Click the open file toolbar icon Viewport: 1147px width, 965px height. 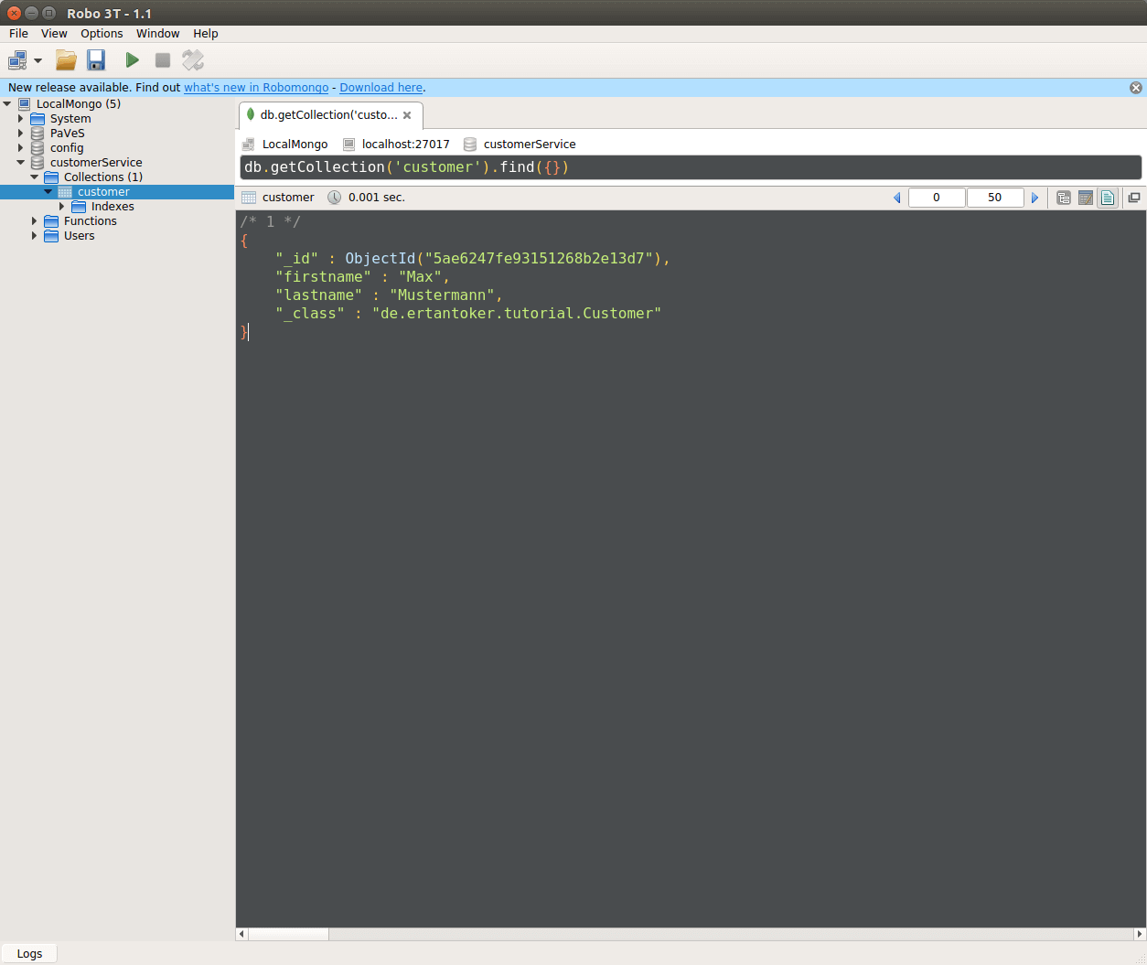pyautogui.click(x=66, y=59)
